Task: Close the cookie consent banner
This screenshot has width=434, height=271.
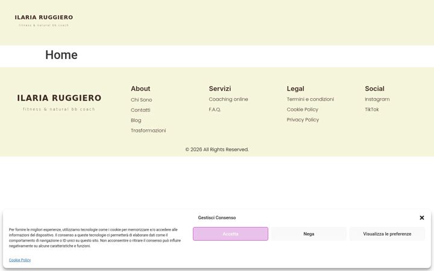Action: coord(421,217)
